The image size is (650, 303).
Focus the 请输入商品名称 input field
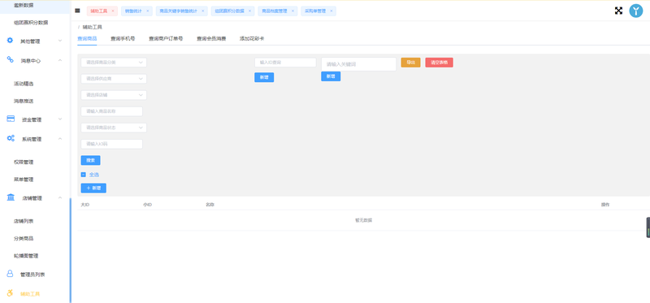point(111,111)
